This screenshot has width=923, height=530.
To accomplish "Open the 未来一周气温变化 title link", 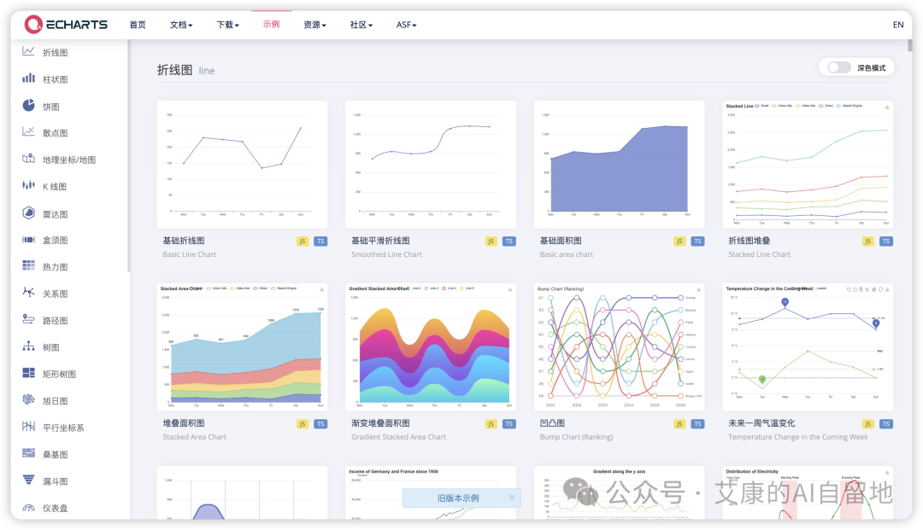I will 761,423.
